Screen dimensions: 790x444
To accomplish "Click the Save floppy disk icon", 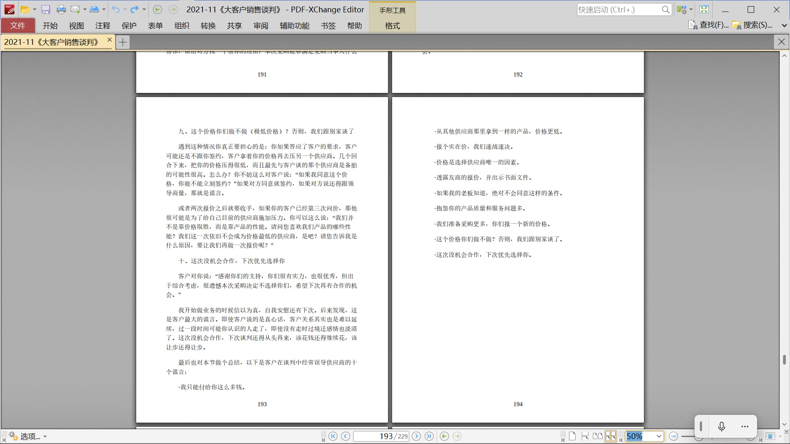I will [x=46, y=9].
